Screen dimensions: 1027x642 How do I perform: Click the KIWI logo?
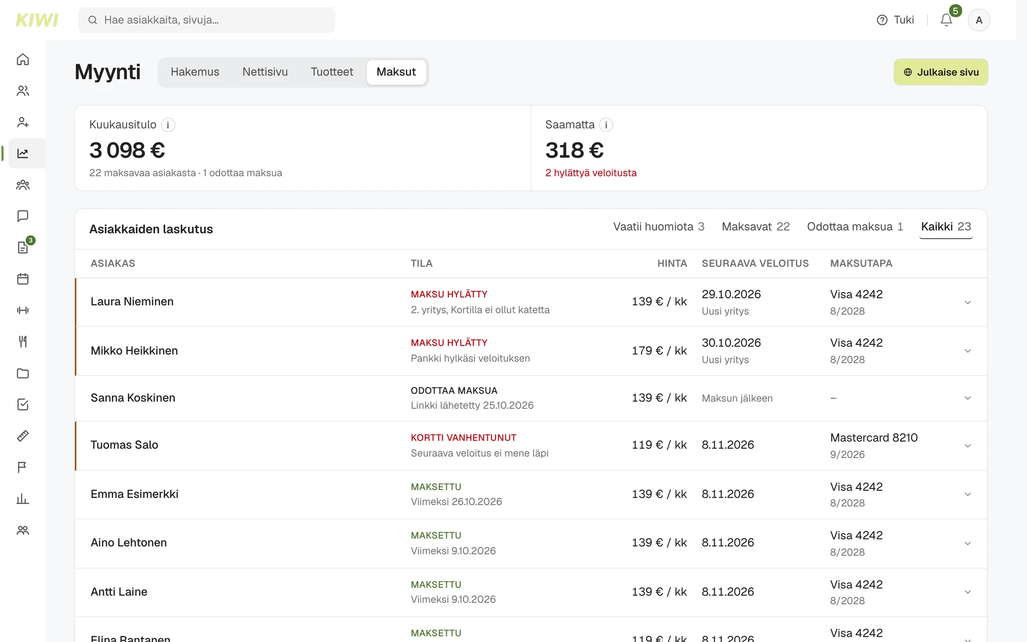pos(37,20)
